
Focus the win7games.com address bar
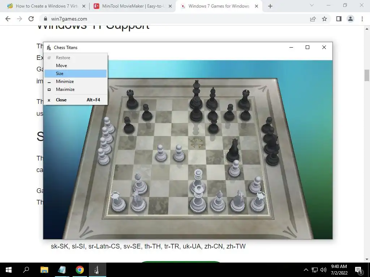(175, 19)
